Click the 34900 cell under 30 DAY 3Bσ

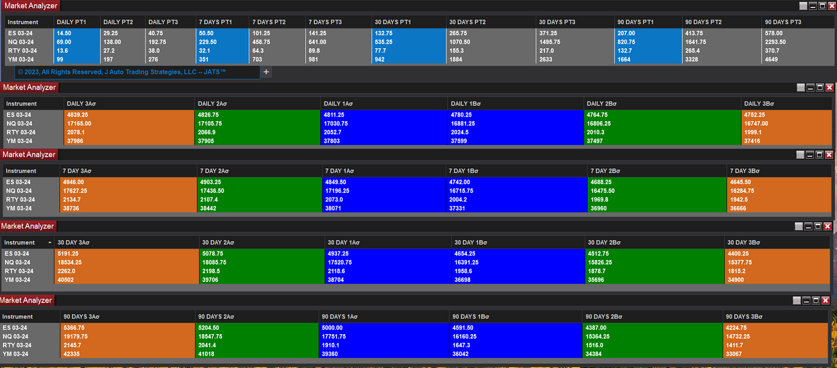(777, 280)
